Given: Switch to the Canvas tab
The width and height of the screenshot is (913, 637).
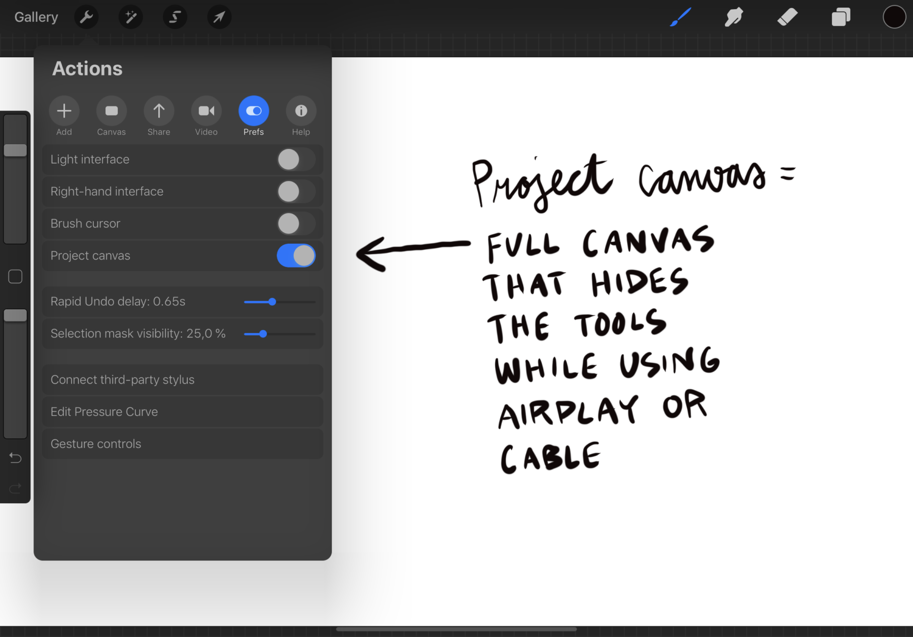Looking at the screenshot, I should coord(112,116).
